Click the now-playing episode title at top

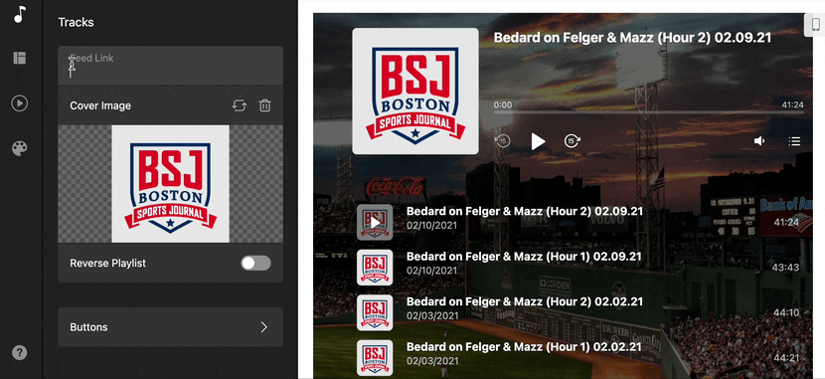click(x=632, y=38)
